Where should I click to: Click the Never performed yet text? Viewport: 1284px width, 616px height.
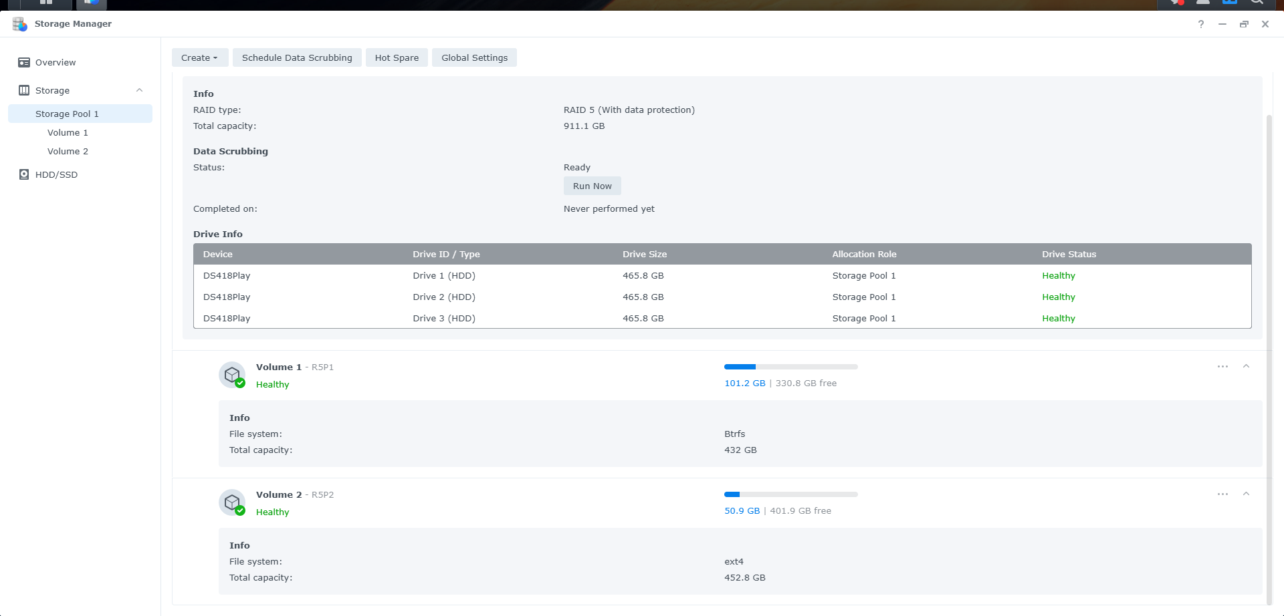coord(609,208)
